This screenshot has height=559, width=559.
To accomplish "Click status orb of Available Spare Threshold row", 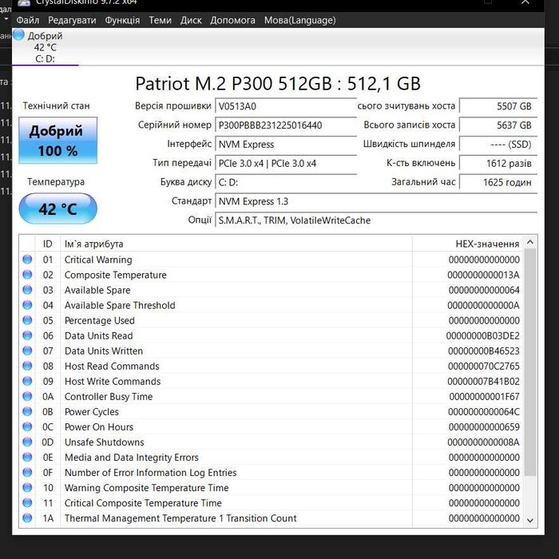I will point(27,305).
